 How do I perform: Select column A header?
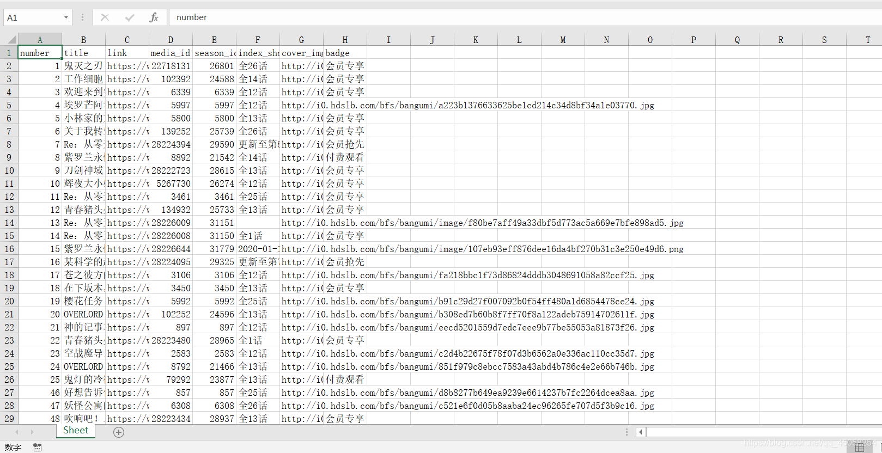[40, 40]
